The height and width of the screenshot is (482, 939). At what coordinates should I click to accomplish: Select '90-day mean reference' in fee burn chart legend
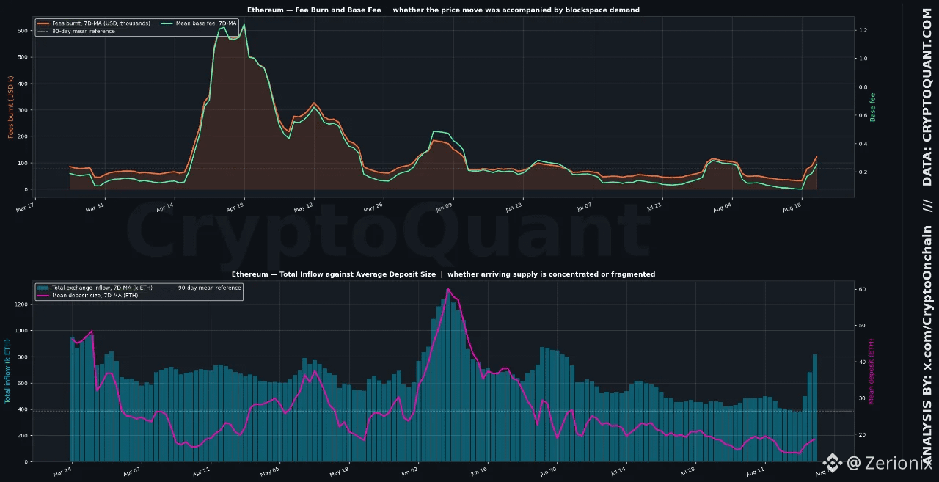[83, 31]
